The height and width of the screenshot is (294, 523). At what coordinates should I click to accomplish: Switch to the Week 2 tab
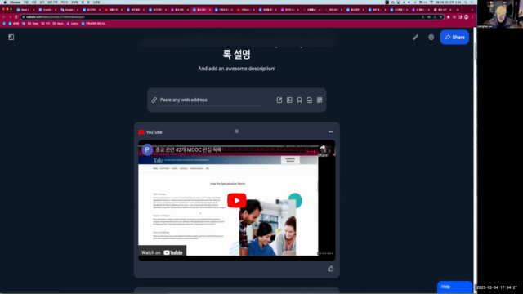tap(25, 10)
